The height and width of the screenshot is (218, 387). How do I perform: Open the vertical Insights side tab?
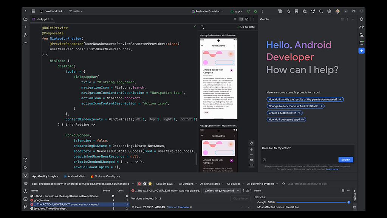354,195
